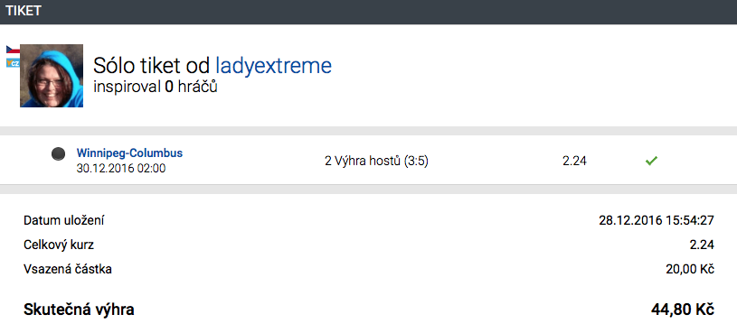737x333 pixels.
Task: Click the hockey puck sport icon
Action: coord(58,153)
